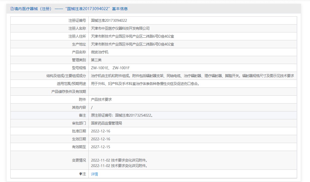Click the 适用范围/预期用途 description text
Image resolution: width=310 pixels, height=182 pixels.
145,84
